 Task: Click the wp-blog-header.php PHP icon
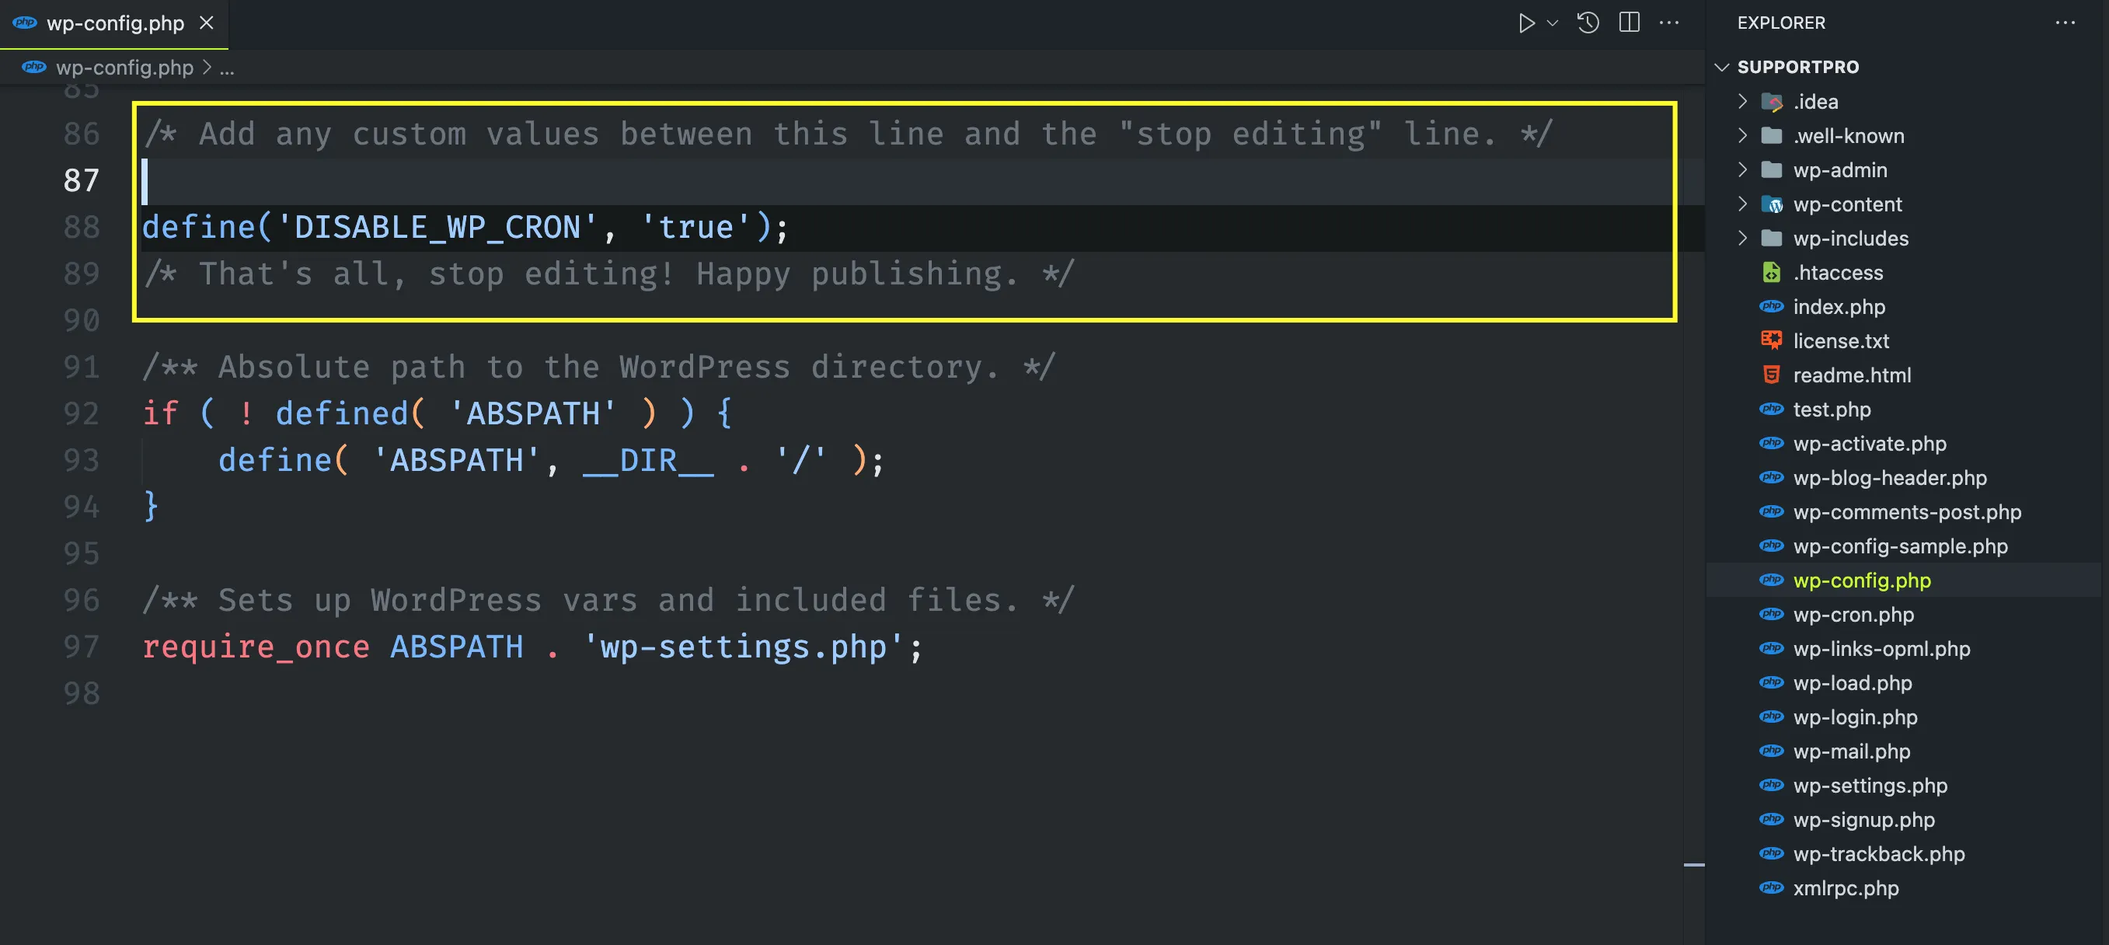(1772, 477)
